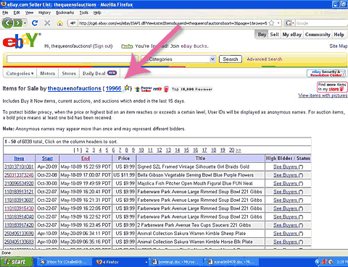Switch to powerup.doc in the taskbar

175,262
